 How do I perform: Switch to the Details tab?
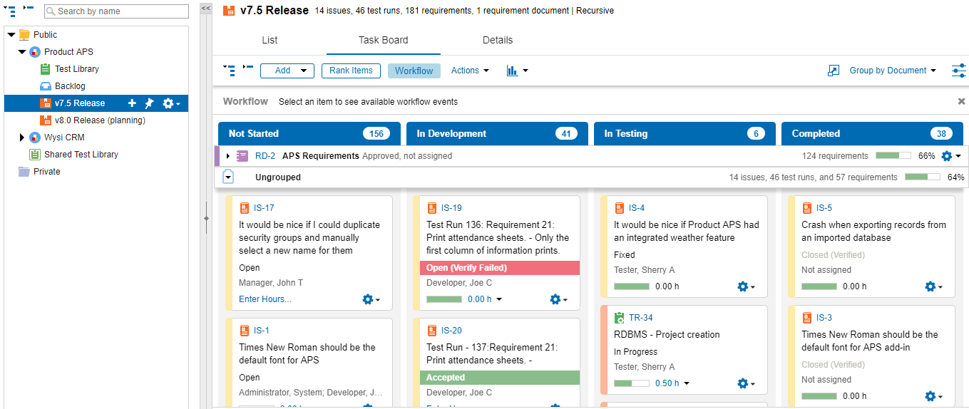click(498, 40)
